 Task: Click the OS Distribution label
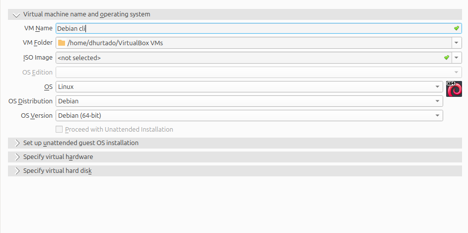[30, 101]
